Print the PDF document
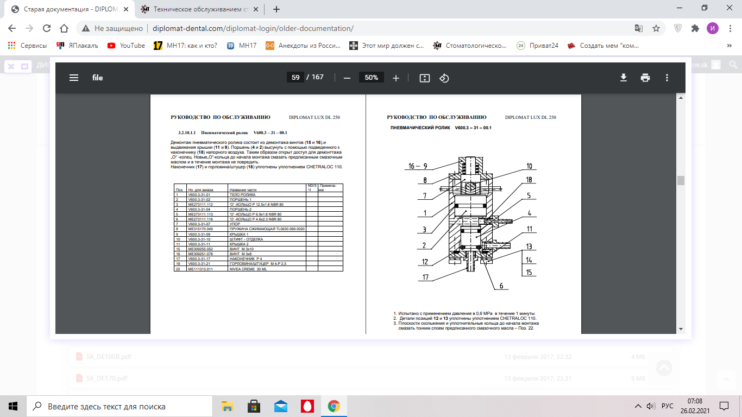 [x=645, y=78]
